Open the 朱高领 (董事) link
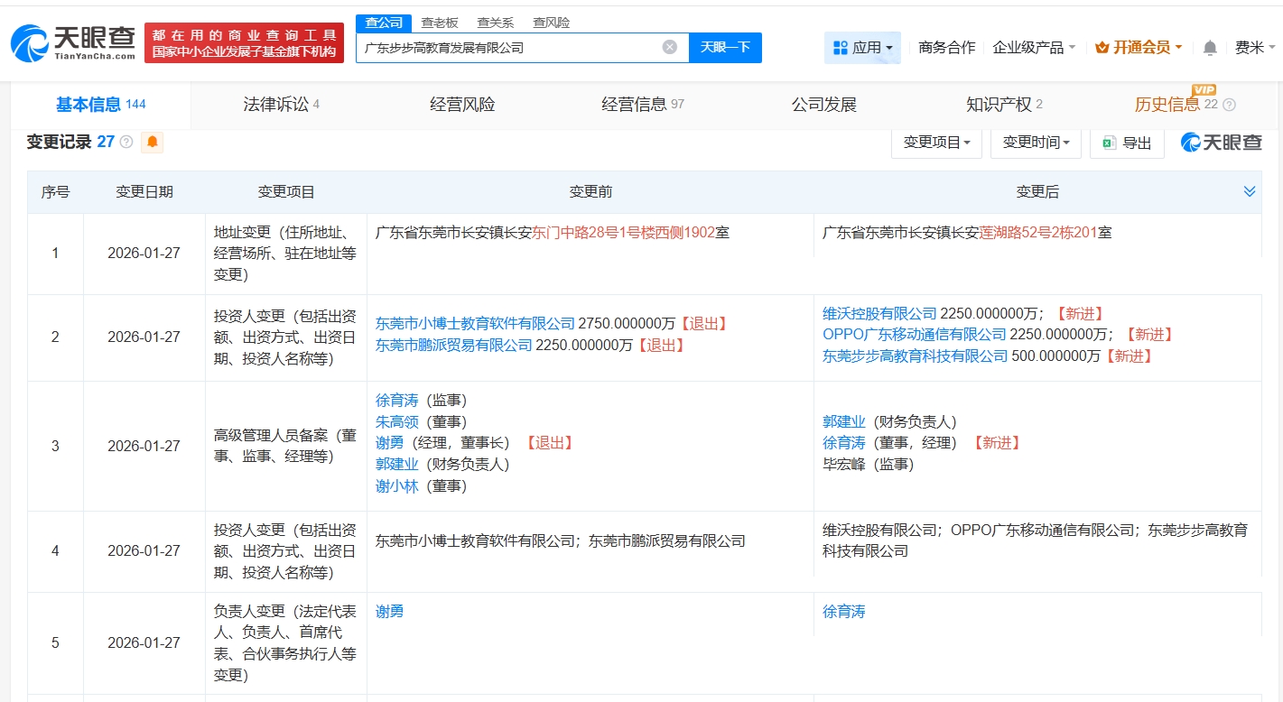Viewport: 1283px width, 702px height. tap(396, 421)
